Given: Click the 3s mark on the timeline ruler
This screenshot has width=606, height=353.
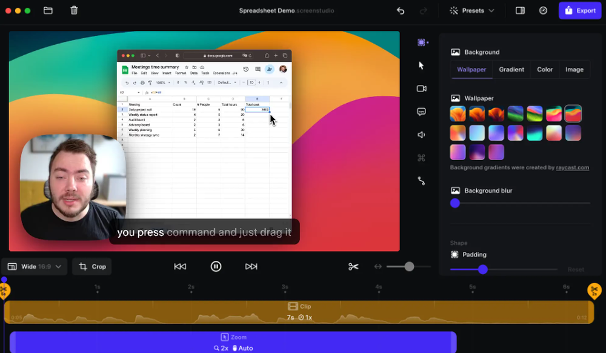Looking at the screenshot, I should point(285,289).
